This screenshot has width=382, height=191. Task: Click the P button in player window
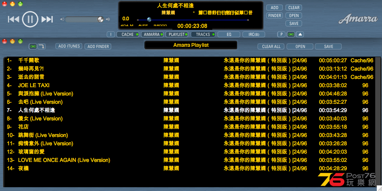click(281, 34)
